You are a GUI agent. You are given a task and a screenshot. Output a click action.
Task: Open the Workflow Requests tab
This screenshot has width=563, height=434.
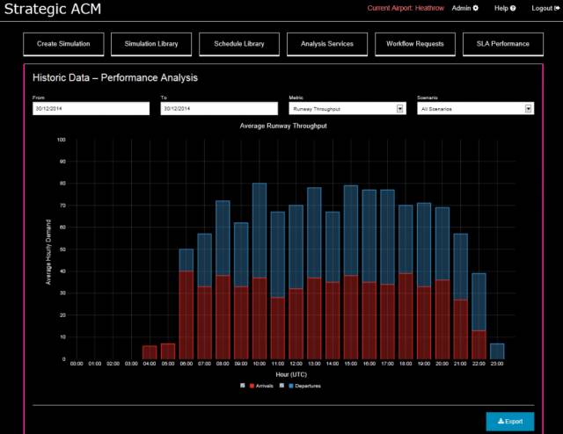[x=415, y=44]
